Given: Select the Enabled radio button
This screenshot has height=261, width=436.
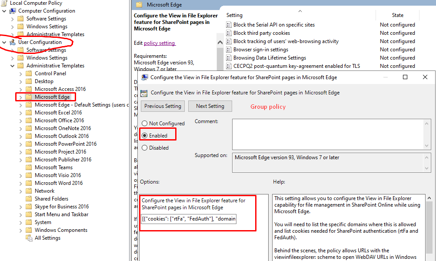Looking at the screenshot, I should tap(144, 134).
